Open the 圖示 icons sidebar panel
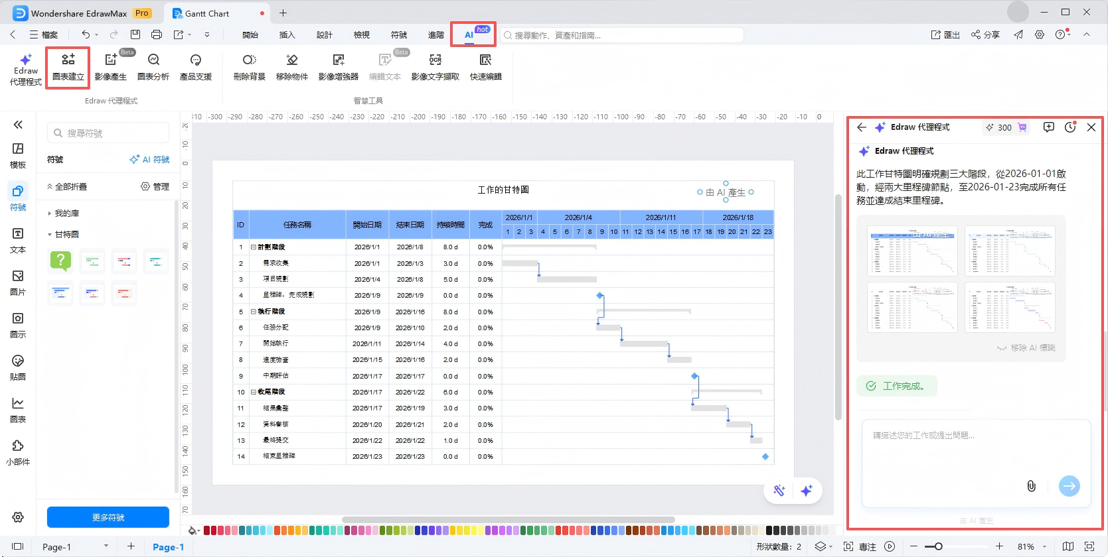 tap(18, 326)
